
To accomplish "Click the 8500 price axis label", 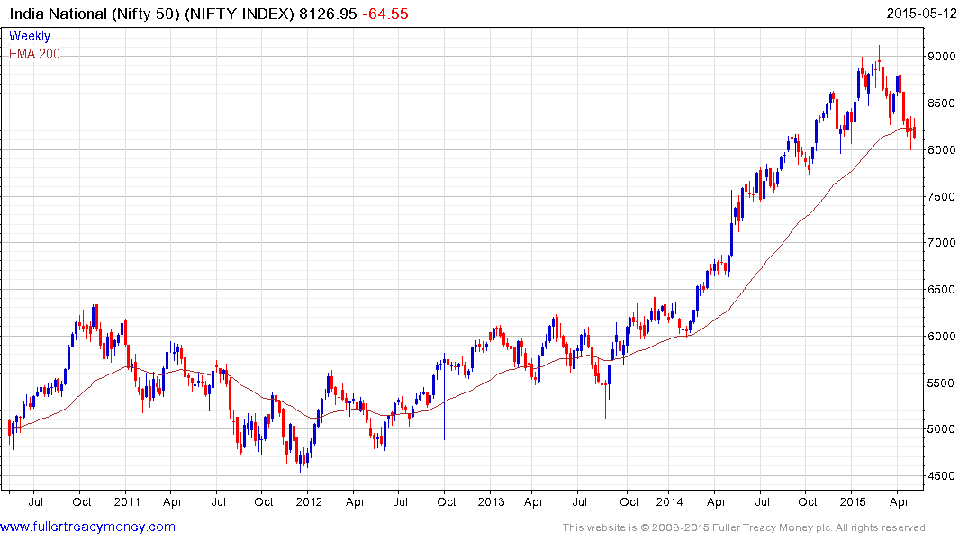I will click(x=942, y=103).
